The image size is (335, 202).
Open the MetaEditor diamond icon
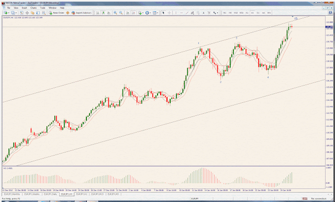coord(68,13)
